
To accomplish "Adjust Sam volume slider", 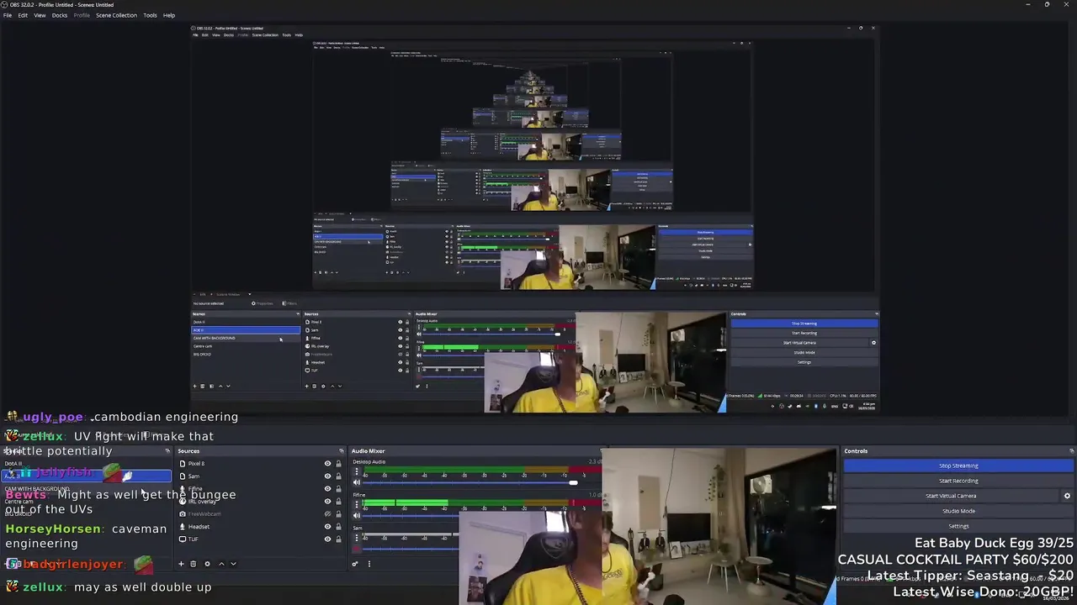I will (410, 548).
